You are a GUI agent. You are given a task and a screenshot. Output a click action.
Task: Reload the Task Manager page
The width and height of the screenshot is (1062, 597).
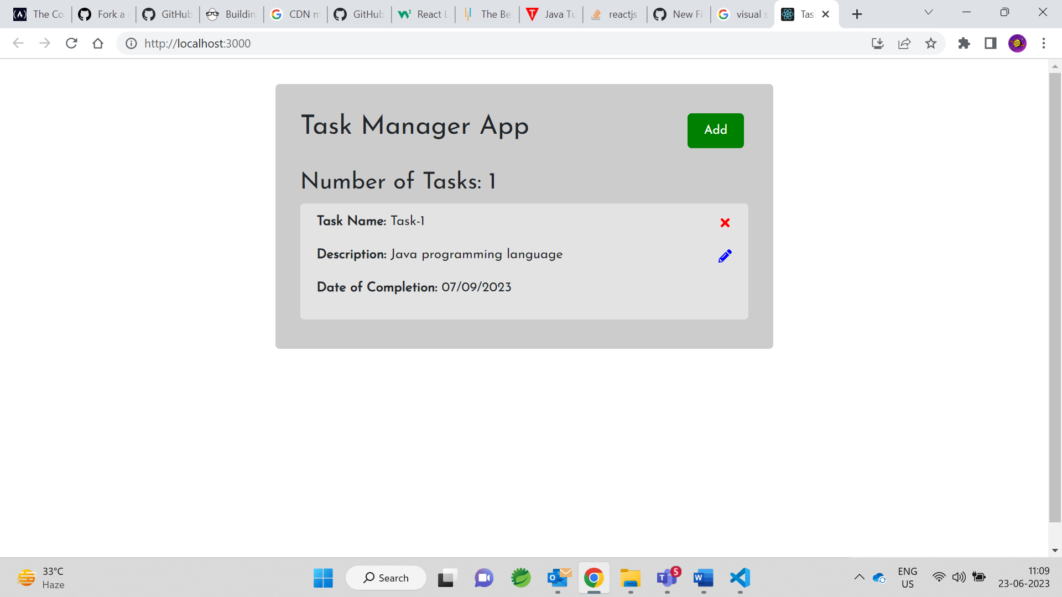71,43
